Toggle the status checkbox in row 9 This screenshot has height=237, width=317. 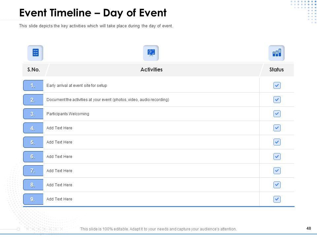(x=277, y=199)
